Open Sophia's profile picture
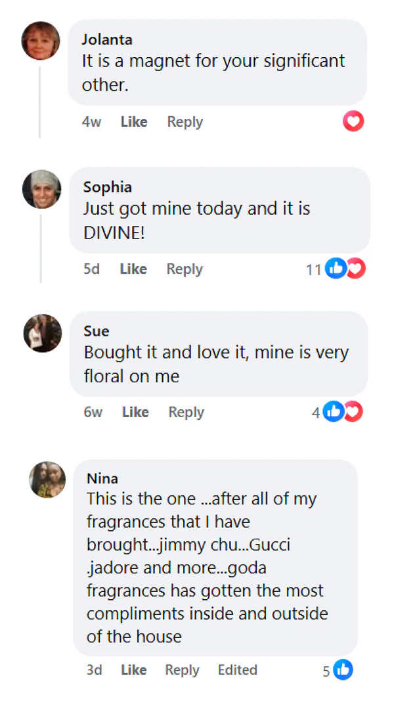Viewport: 394px width, 701px height. (x=41, y=189)
